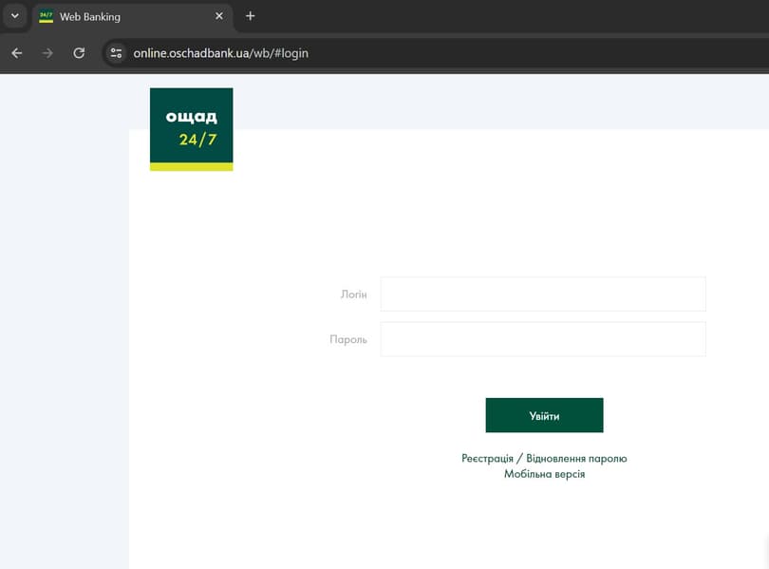Close the Web Banking tab
The image size is (769, 569).
pos(219,16)
